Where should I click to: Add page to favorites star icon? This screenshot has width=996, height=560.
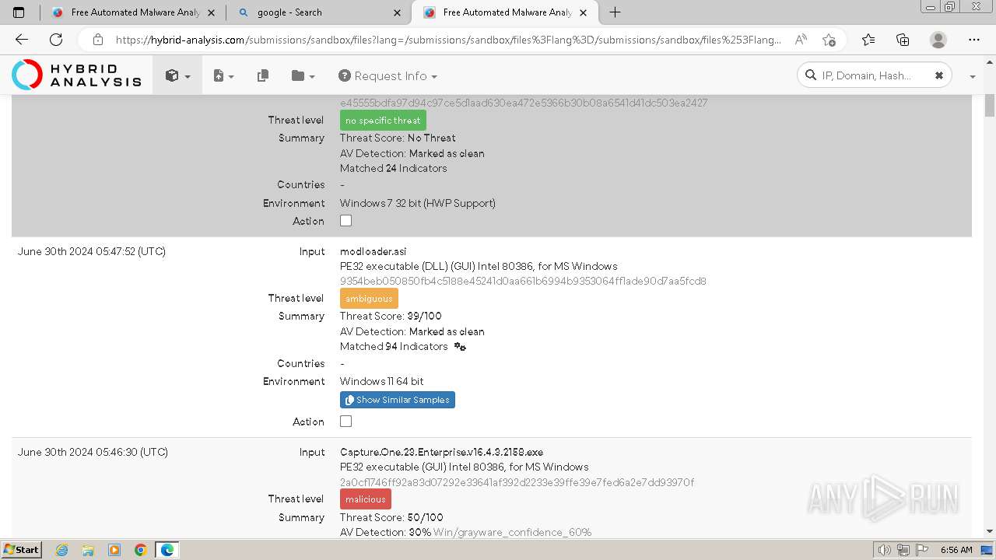click(x=829, y=40)
